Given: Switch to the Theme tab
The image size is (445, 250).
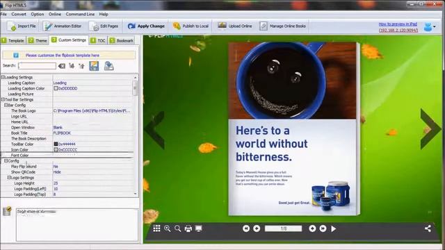Looking at the screenshot, I should 38,40.
